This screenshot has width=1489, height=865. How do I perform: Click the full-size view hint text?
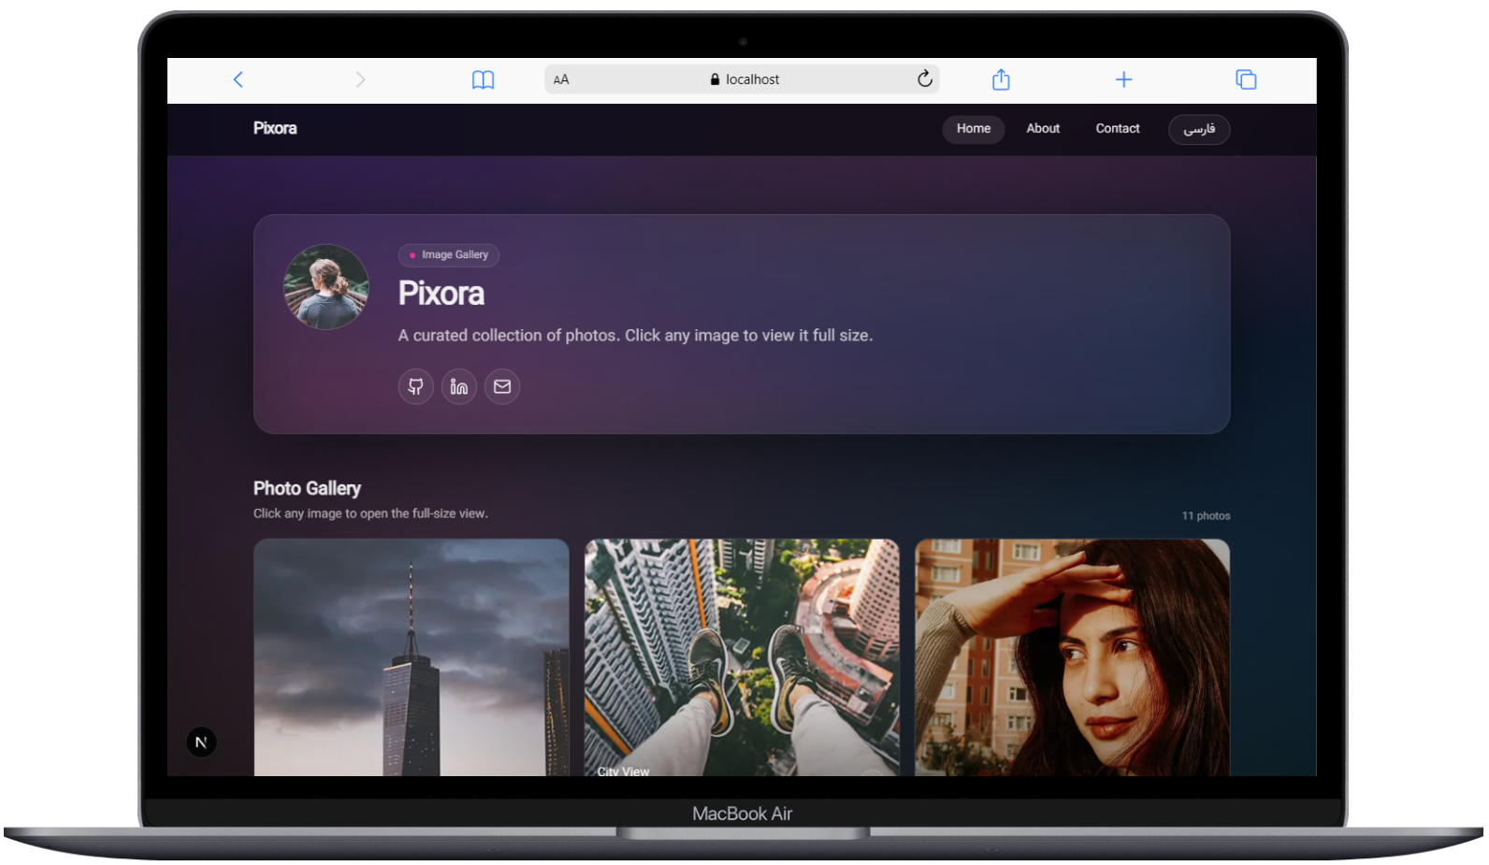370,513
